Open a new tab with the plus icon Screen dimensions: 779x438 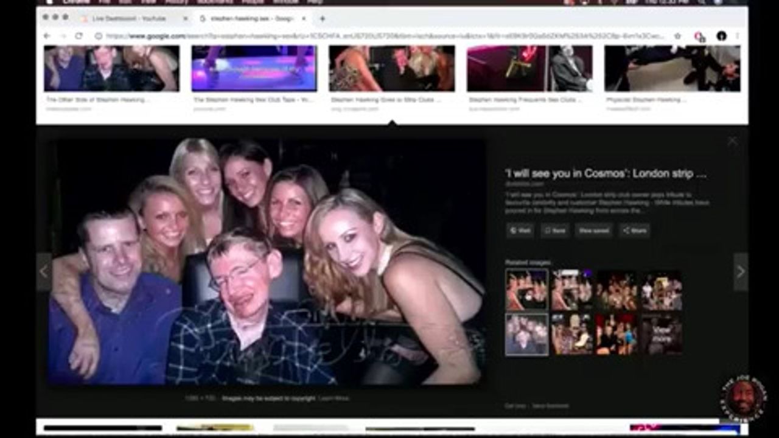[322, 19]
